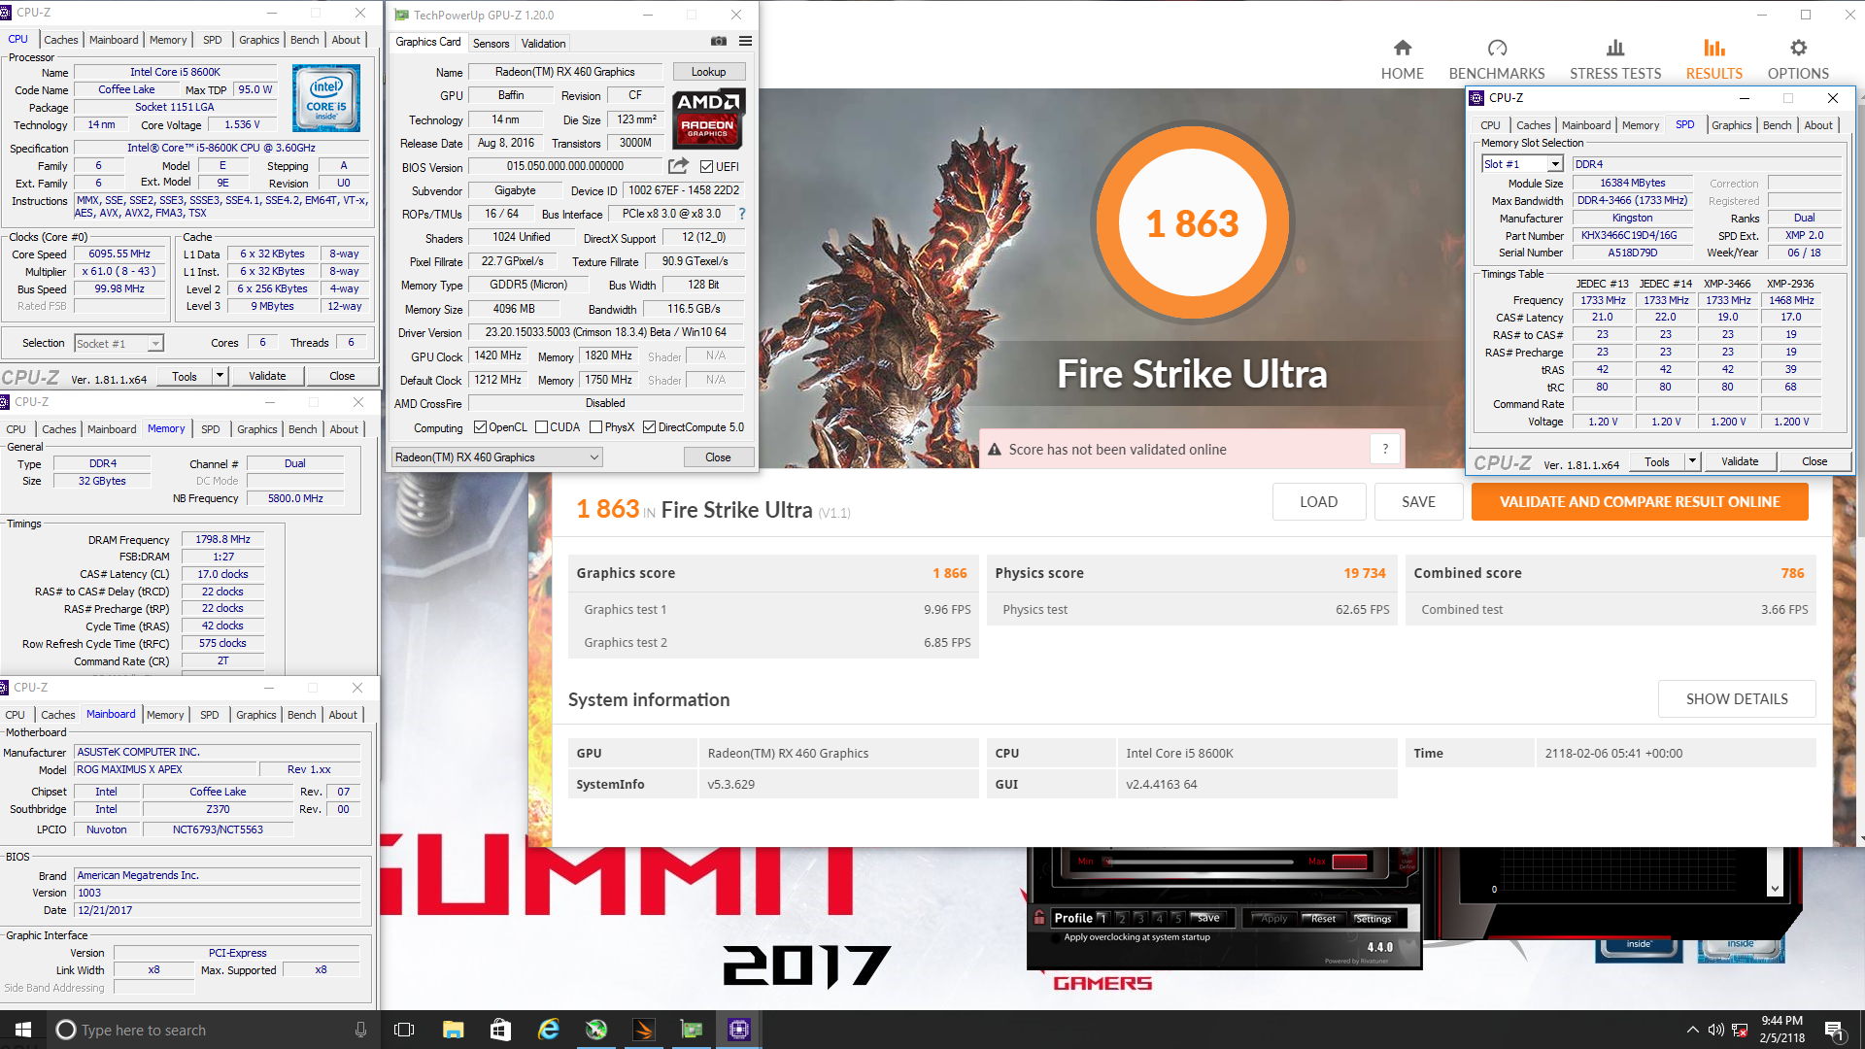Open the Action Center notifications
This screenshot has height=1049, width=1865.
(1834, 1030)
